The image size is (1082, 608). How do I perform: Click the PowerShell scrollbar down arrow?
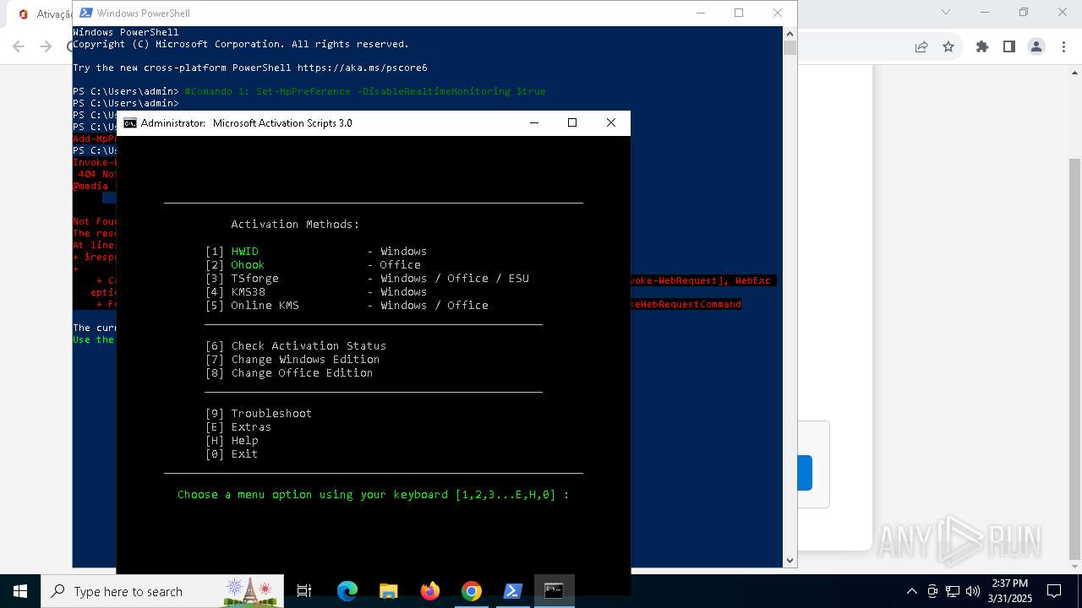[790, 560]
